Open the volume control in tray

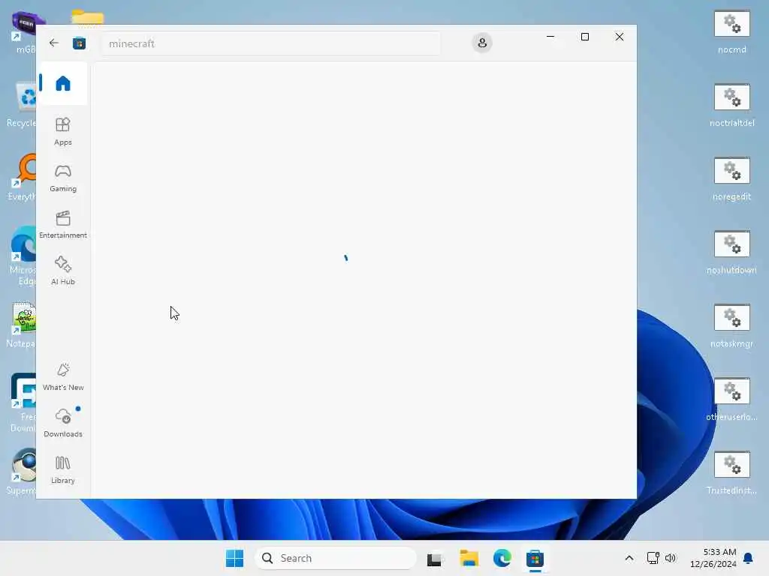pos(671,558)
